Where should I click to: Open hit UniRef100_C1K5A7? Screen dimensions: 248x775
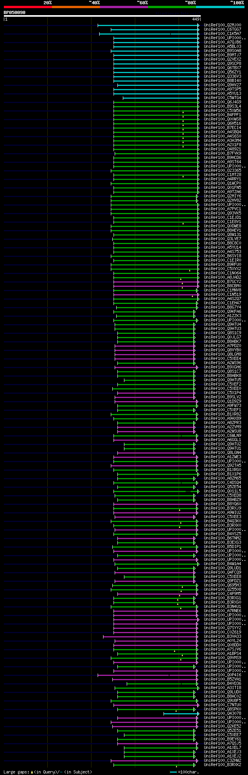tap(222, 33)
